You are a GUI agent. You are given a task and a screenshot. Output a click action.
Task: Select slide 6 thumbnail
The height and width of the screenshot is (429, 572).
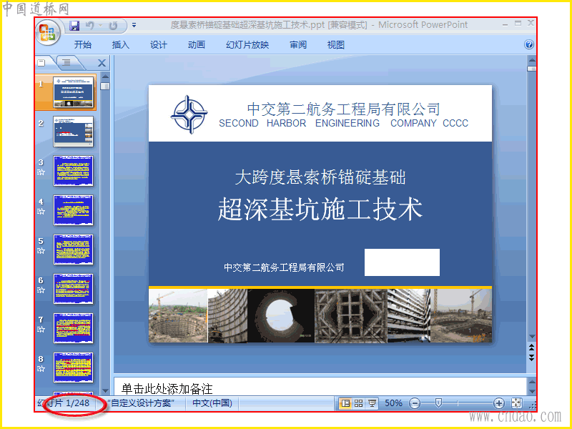73,289
